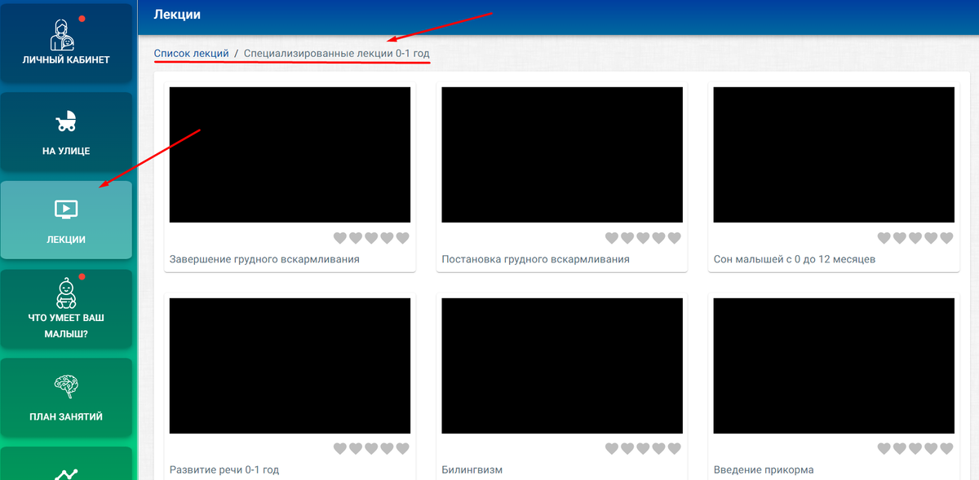Open lecture title Билингвизм
Image resolution: width=979 pixels, height=480 pixels.
[x=472, y=470]
